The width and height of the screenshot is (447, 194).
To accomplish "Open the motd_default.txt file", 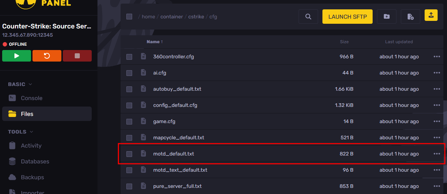I will point(173,154).
